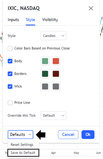Screen dimensions: 103x159
Task: Open the Candles style dropdown
Action: pos(53,36)
